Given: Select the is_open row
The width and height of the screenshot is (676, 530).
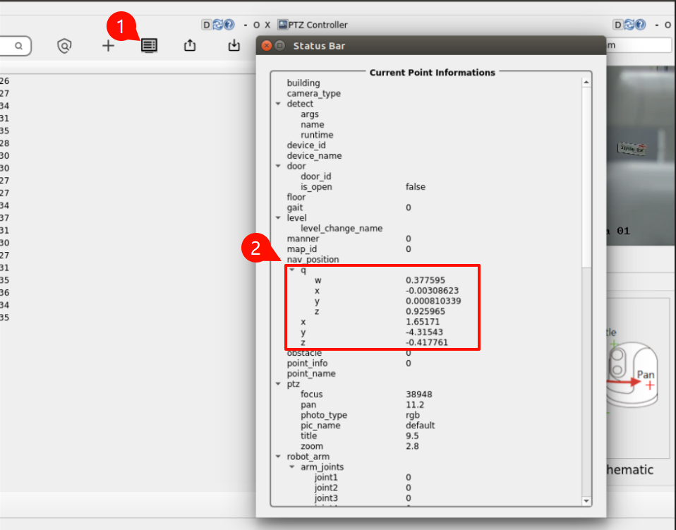Looking at the screenshot, I should point(316,187).
